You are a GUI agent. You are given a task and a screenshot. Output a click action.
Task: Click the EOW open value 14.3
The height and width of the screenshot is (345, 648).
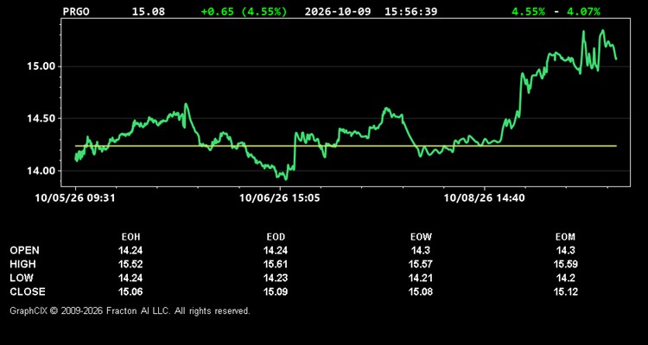[421, 250]
